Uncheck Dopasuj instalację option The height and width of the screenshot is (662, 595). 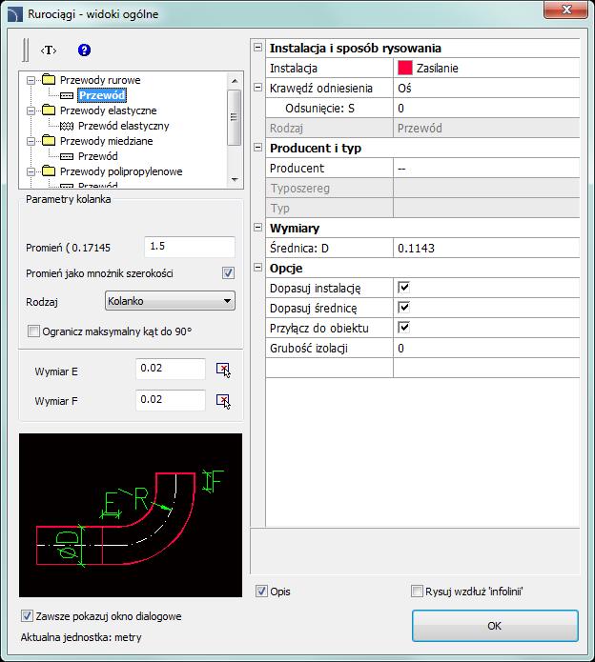click(x=403, y=288)
